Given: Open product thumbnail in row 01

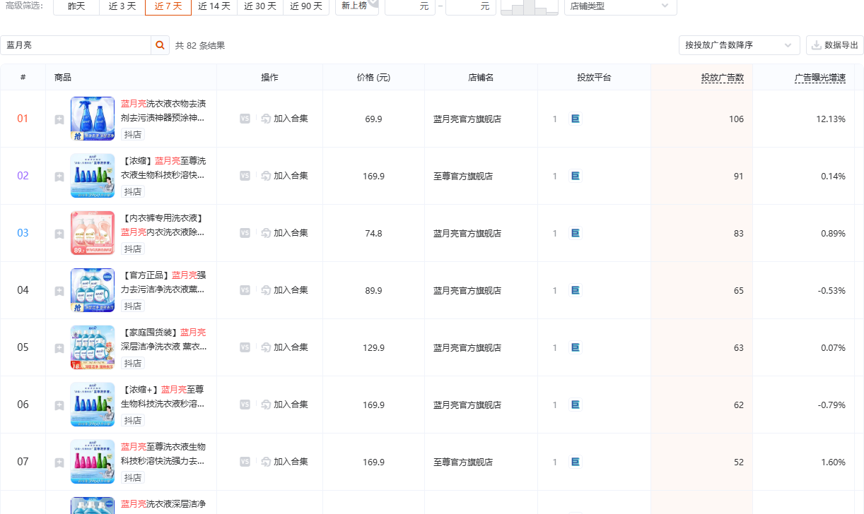Looking at the screenshot, I should click(x=93, y=119).
